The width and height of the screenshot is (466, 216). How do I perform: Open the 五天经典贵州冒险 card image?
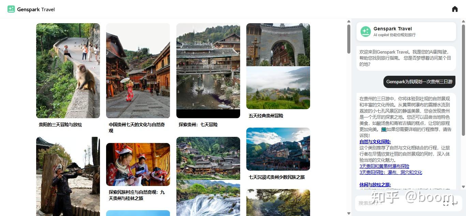pyautogui.click(x=278, y=66)
